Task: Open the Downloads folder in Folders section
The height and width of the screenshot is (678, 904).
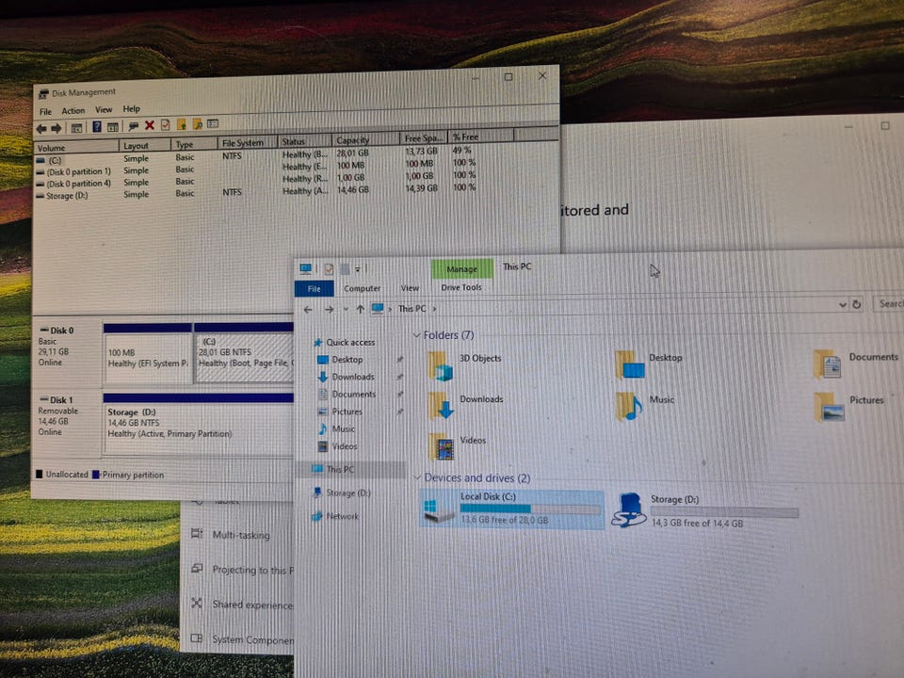Action: coord(466,405)
